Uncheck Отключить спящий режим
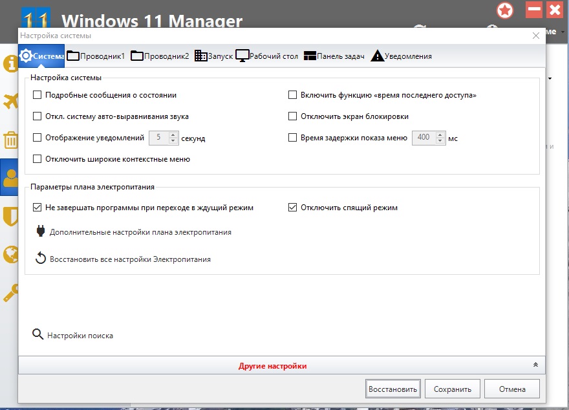 (293, 208)
